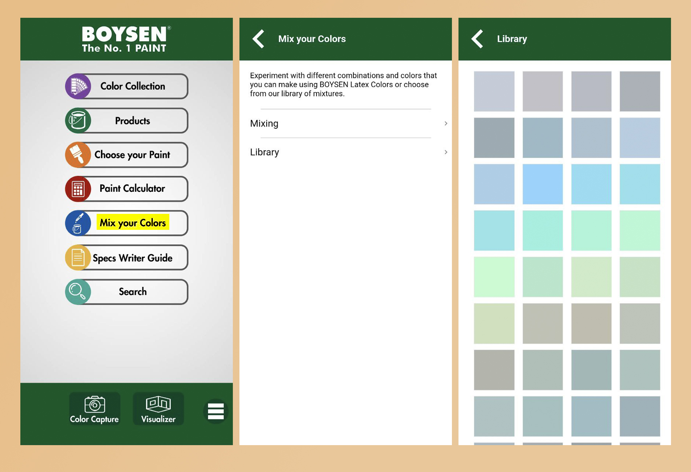Select the highlighted Mix your Colors label
691x472 pixels.
[133, 223]
